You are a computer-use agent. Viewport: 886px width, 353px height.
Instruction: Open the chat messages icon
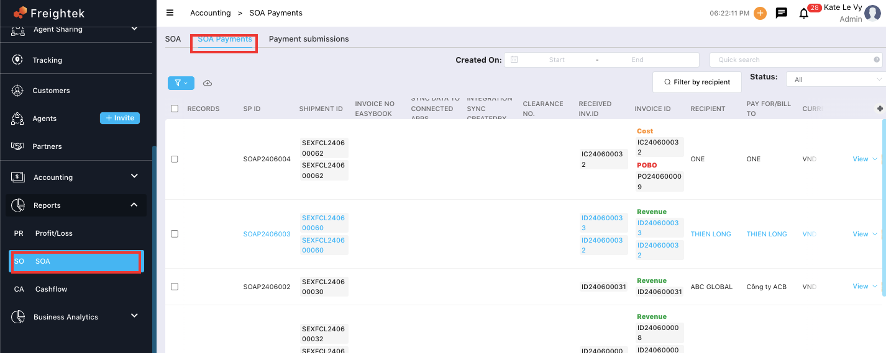coord(782,13)
